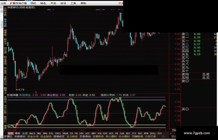218x140 pixels.
Task: Open the 交易异动 tab
Action: tap(85, 137)
